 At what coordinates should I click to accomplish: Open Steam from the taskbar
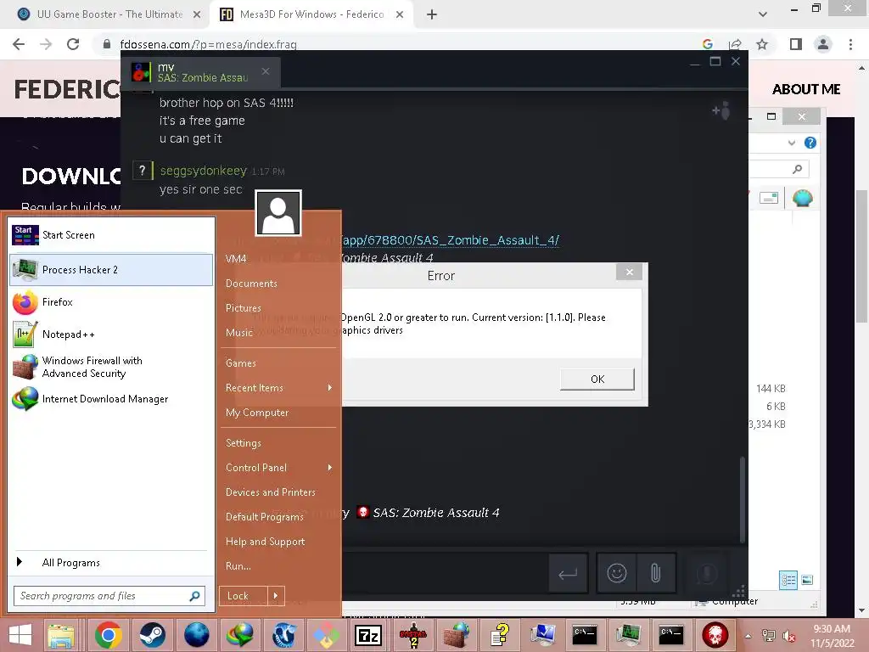click(x=152, y=635)
